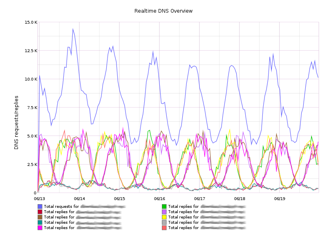Click the 06/16 date label
The image size is (327, 245).
click(159, 198)
